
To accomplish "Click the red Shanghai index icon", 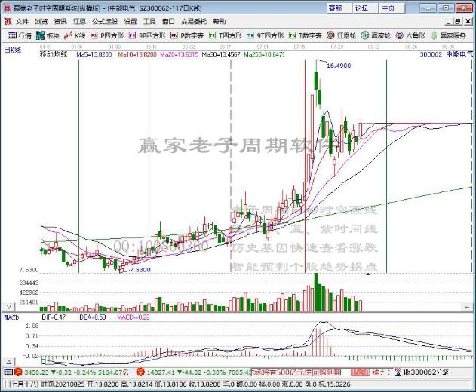I will (18, 372).
